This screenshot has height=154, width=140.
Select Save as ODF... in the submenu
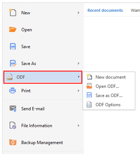pos(109,95)
